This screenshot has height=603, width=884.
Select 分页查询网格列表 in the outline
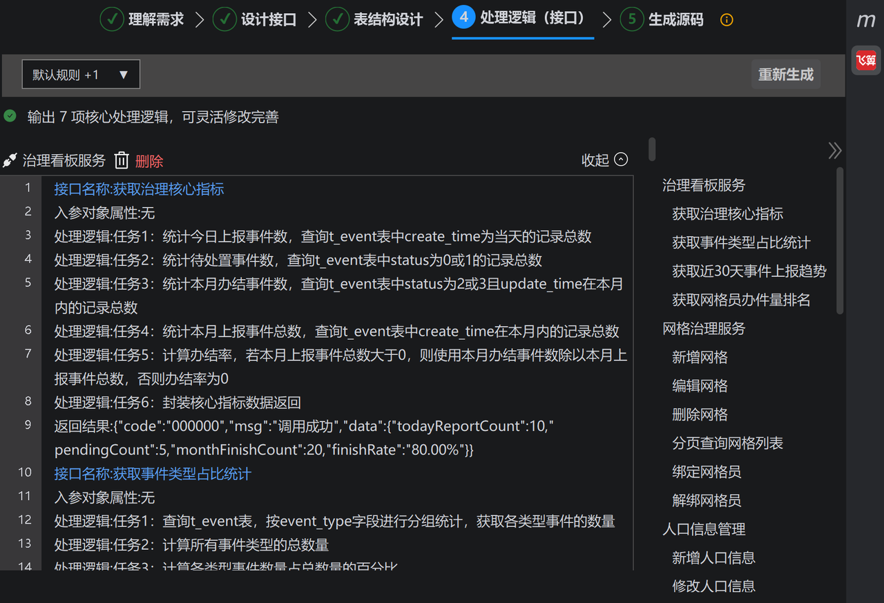[728, 443]
